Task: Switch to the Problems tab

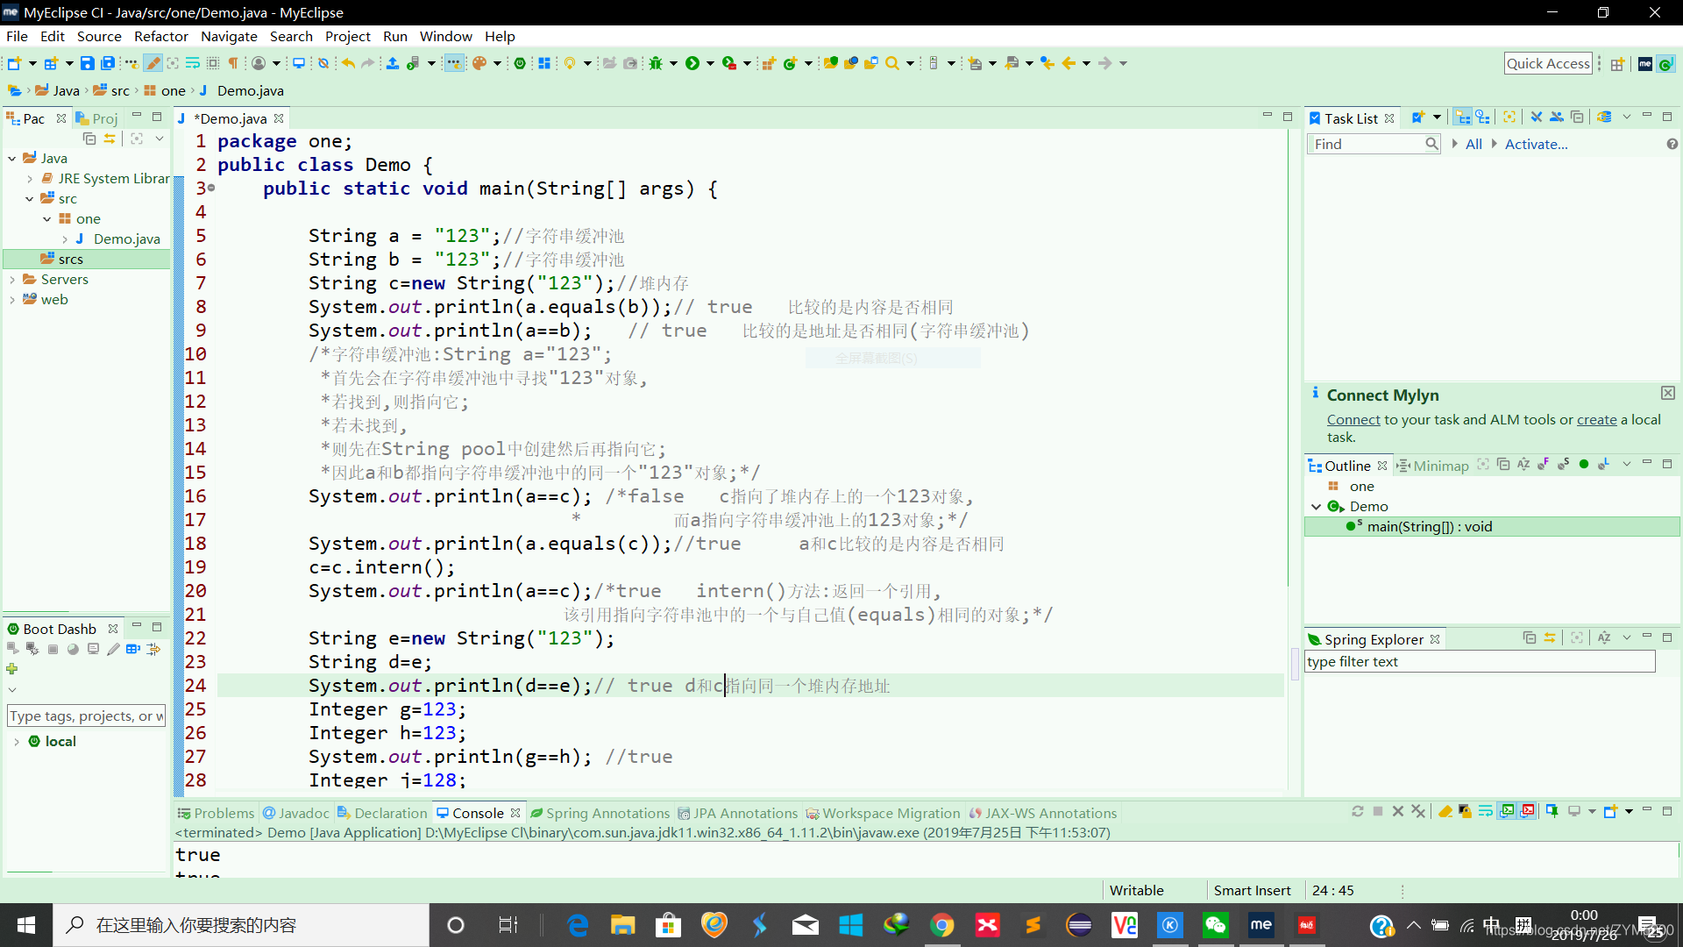Action: [x=216, y=813]
